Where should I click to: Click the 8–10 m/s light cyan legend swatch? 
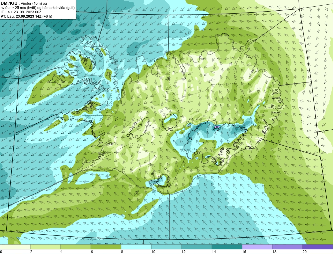click(x=136, y=247)
